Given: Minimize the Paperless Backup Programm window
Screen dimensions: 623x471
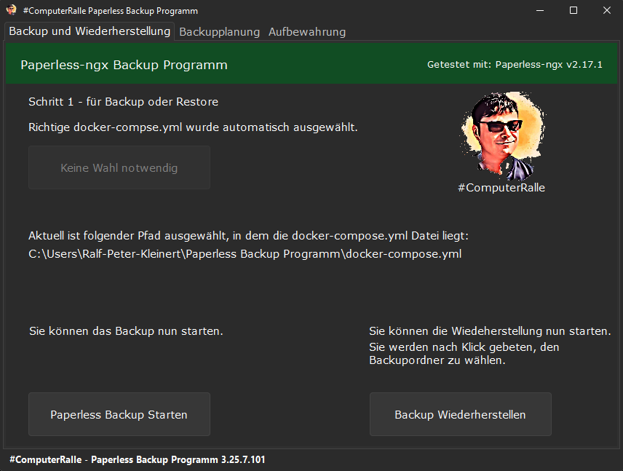Looking at the screenshot, I should click(x=539, y=11).
